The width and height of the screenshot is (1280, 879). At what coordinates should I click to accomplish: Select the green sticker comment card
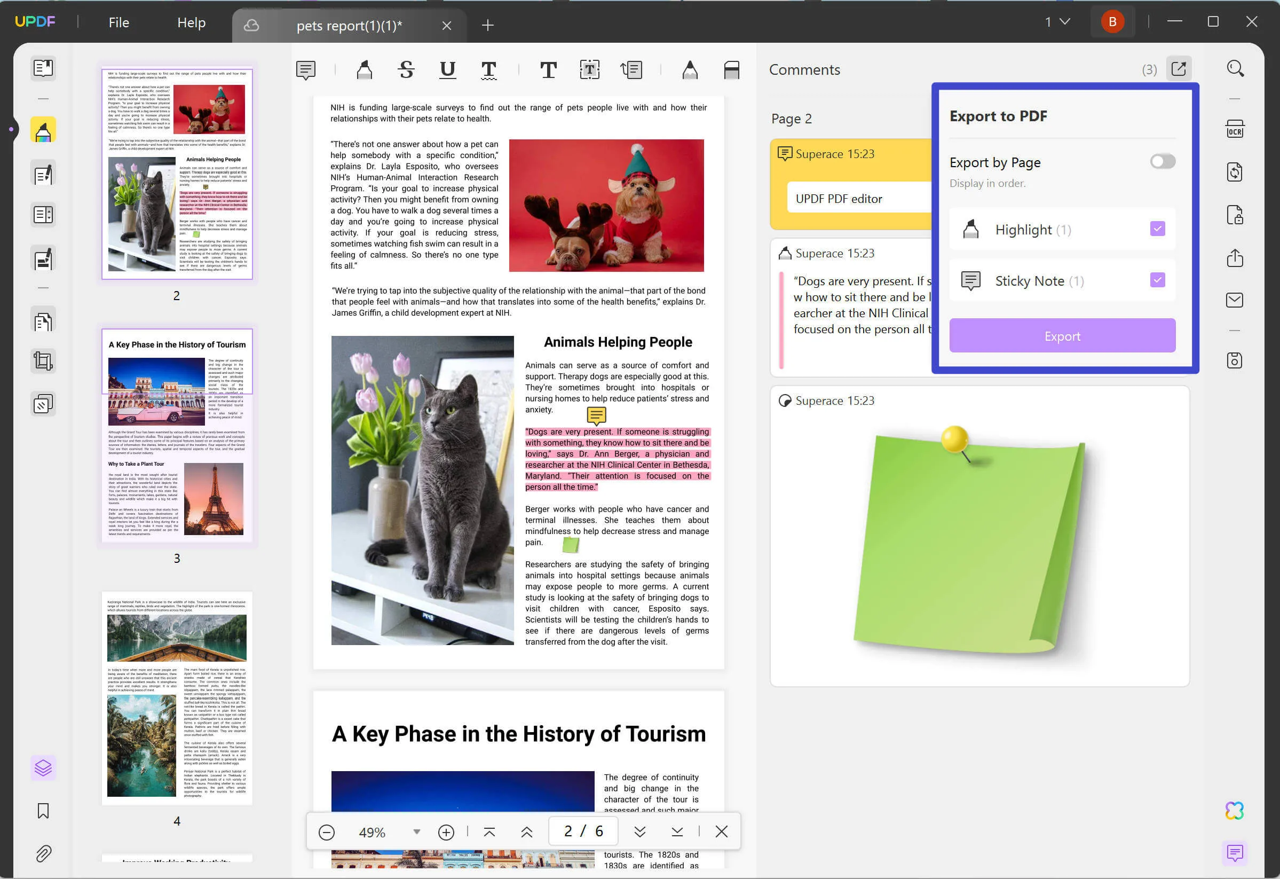coord(979,536)
